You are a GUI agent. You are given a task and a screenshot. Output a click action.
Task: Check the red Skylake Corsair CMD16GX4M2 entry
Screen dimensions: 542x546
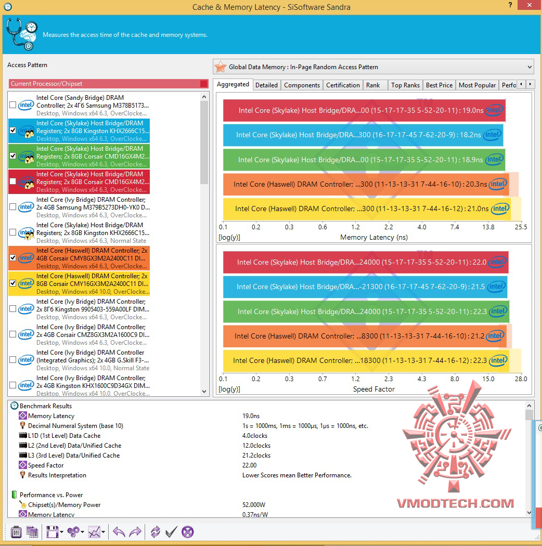[13, 181]
